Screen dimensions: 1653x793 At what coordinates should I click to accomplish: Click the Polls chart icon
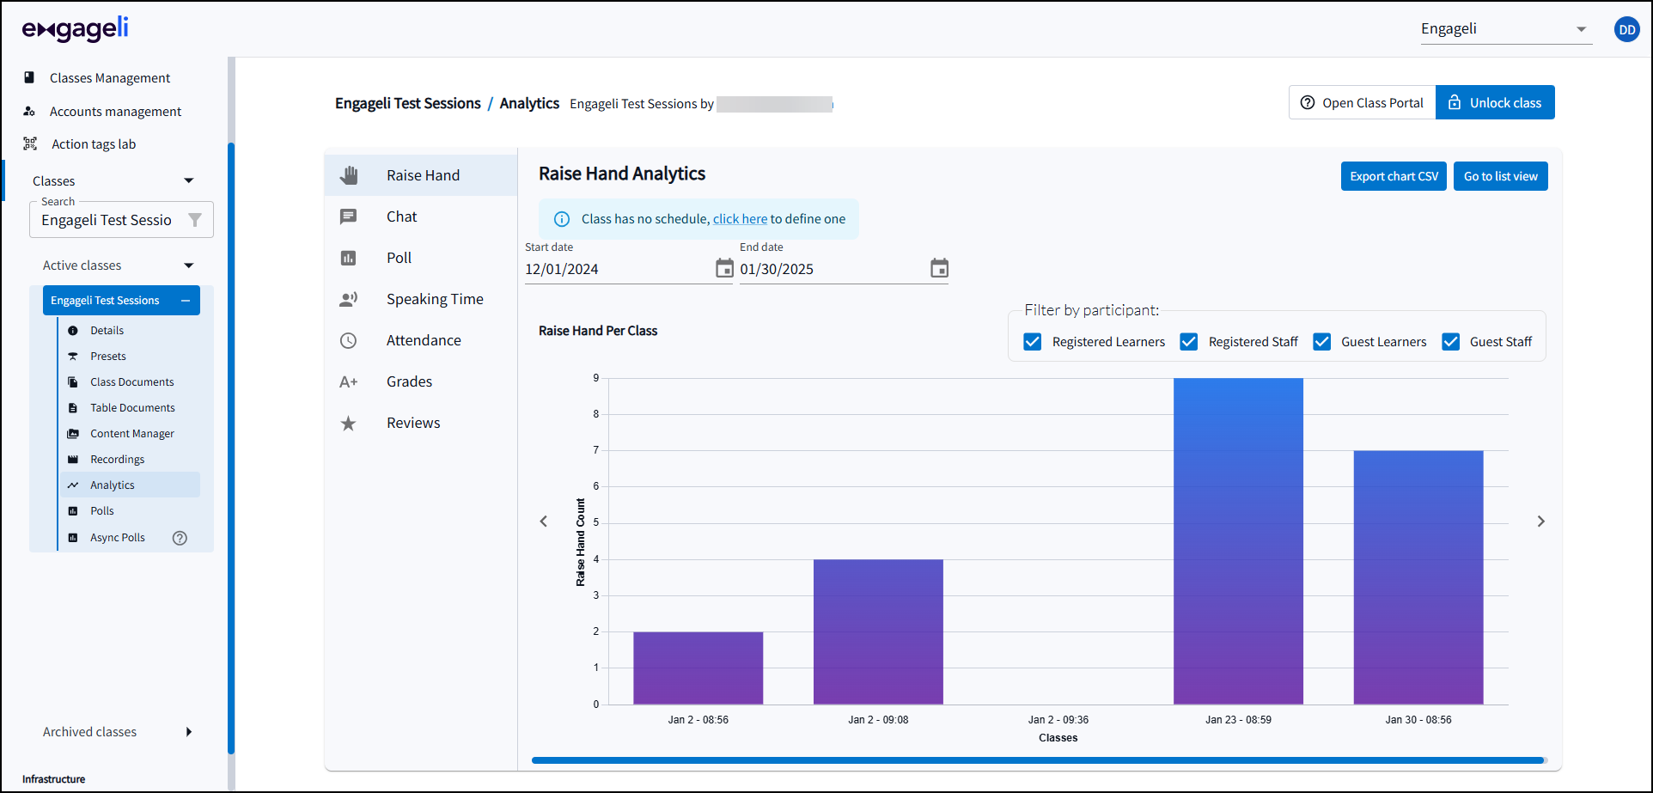pos(73,511)
